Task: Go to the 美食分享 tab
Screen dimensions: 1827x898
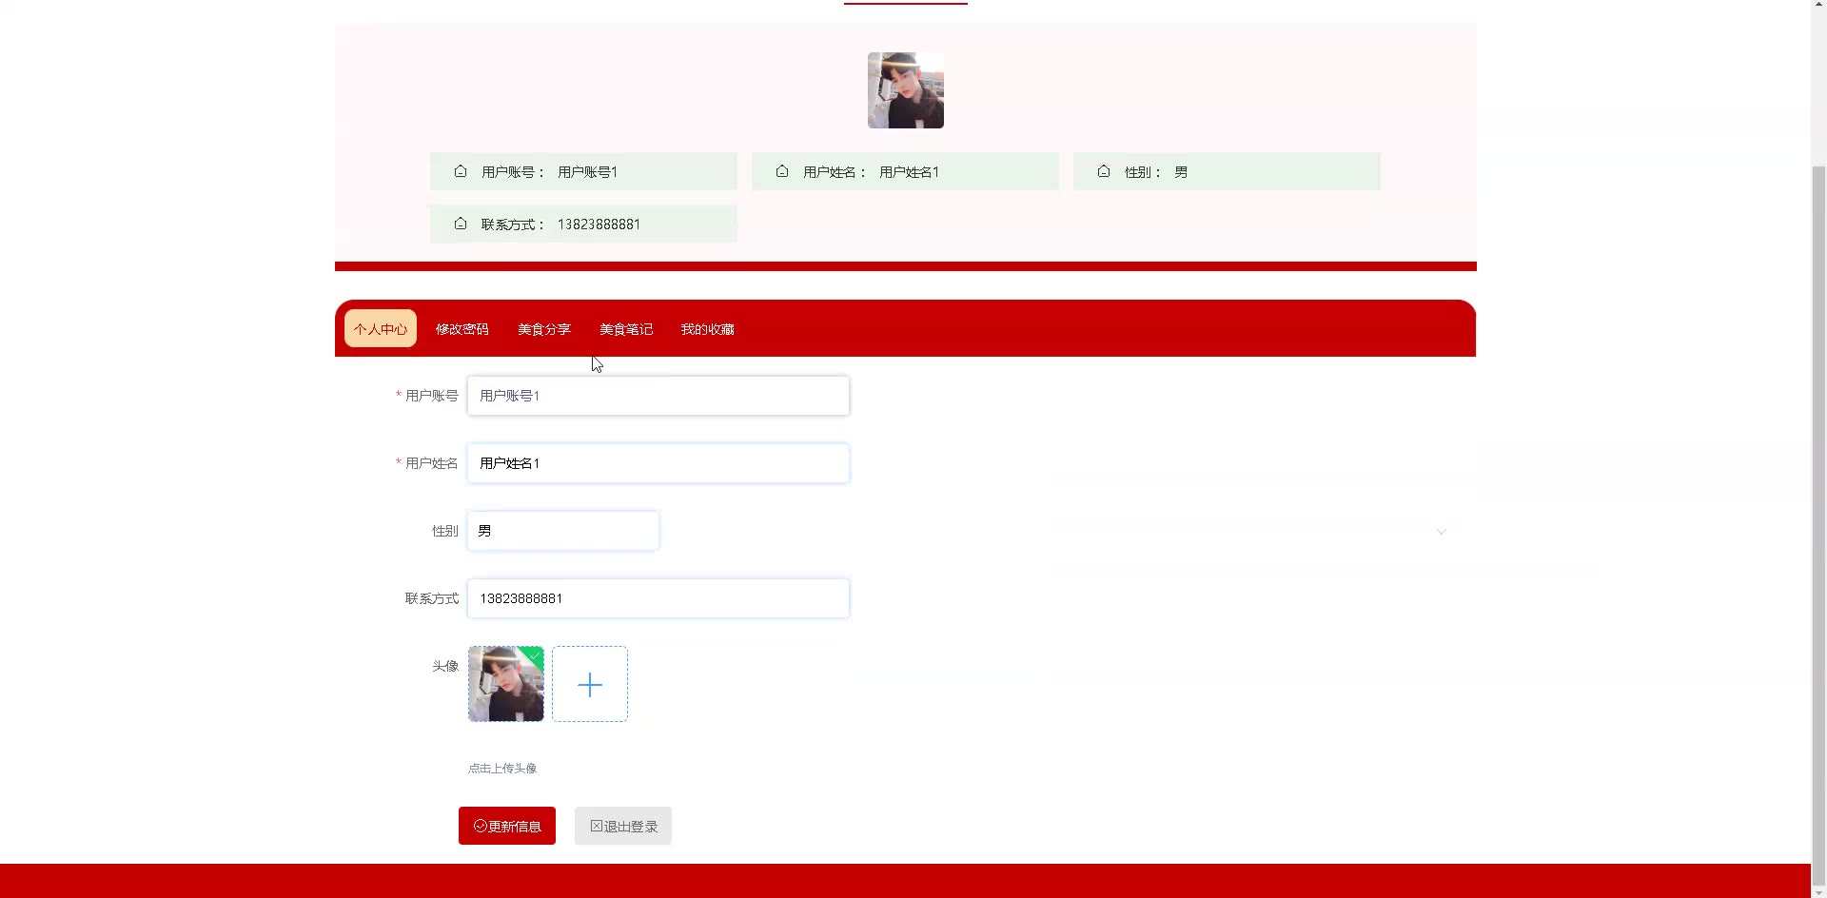Action: (x=544, y=328)
